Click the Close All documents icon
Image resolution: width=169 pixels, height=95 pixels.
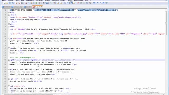[x=19, y=3]
